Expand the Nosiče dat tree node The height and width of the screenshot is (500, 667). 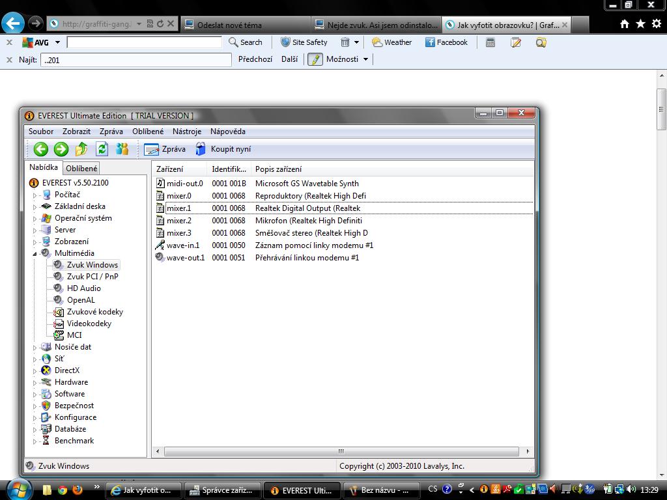point(35,348)
